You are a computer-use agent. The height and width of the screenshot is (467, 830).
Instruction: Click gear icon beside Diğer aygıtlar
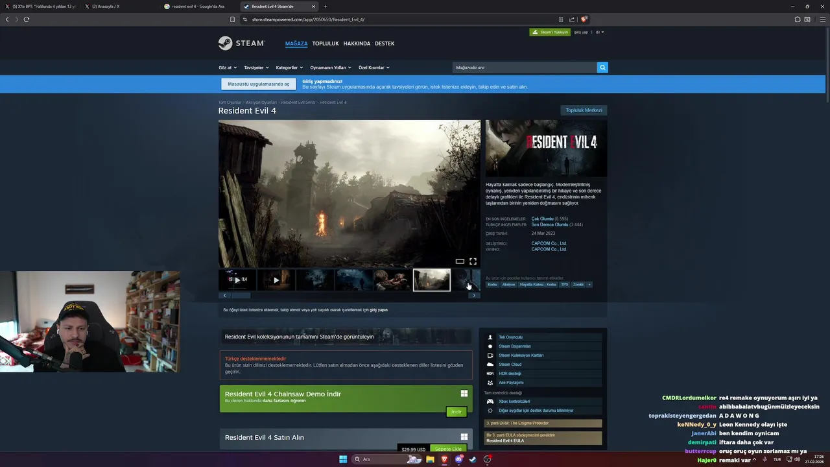click(490, 411)
